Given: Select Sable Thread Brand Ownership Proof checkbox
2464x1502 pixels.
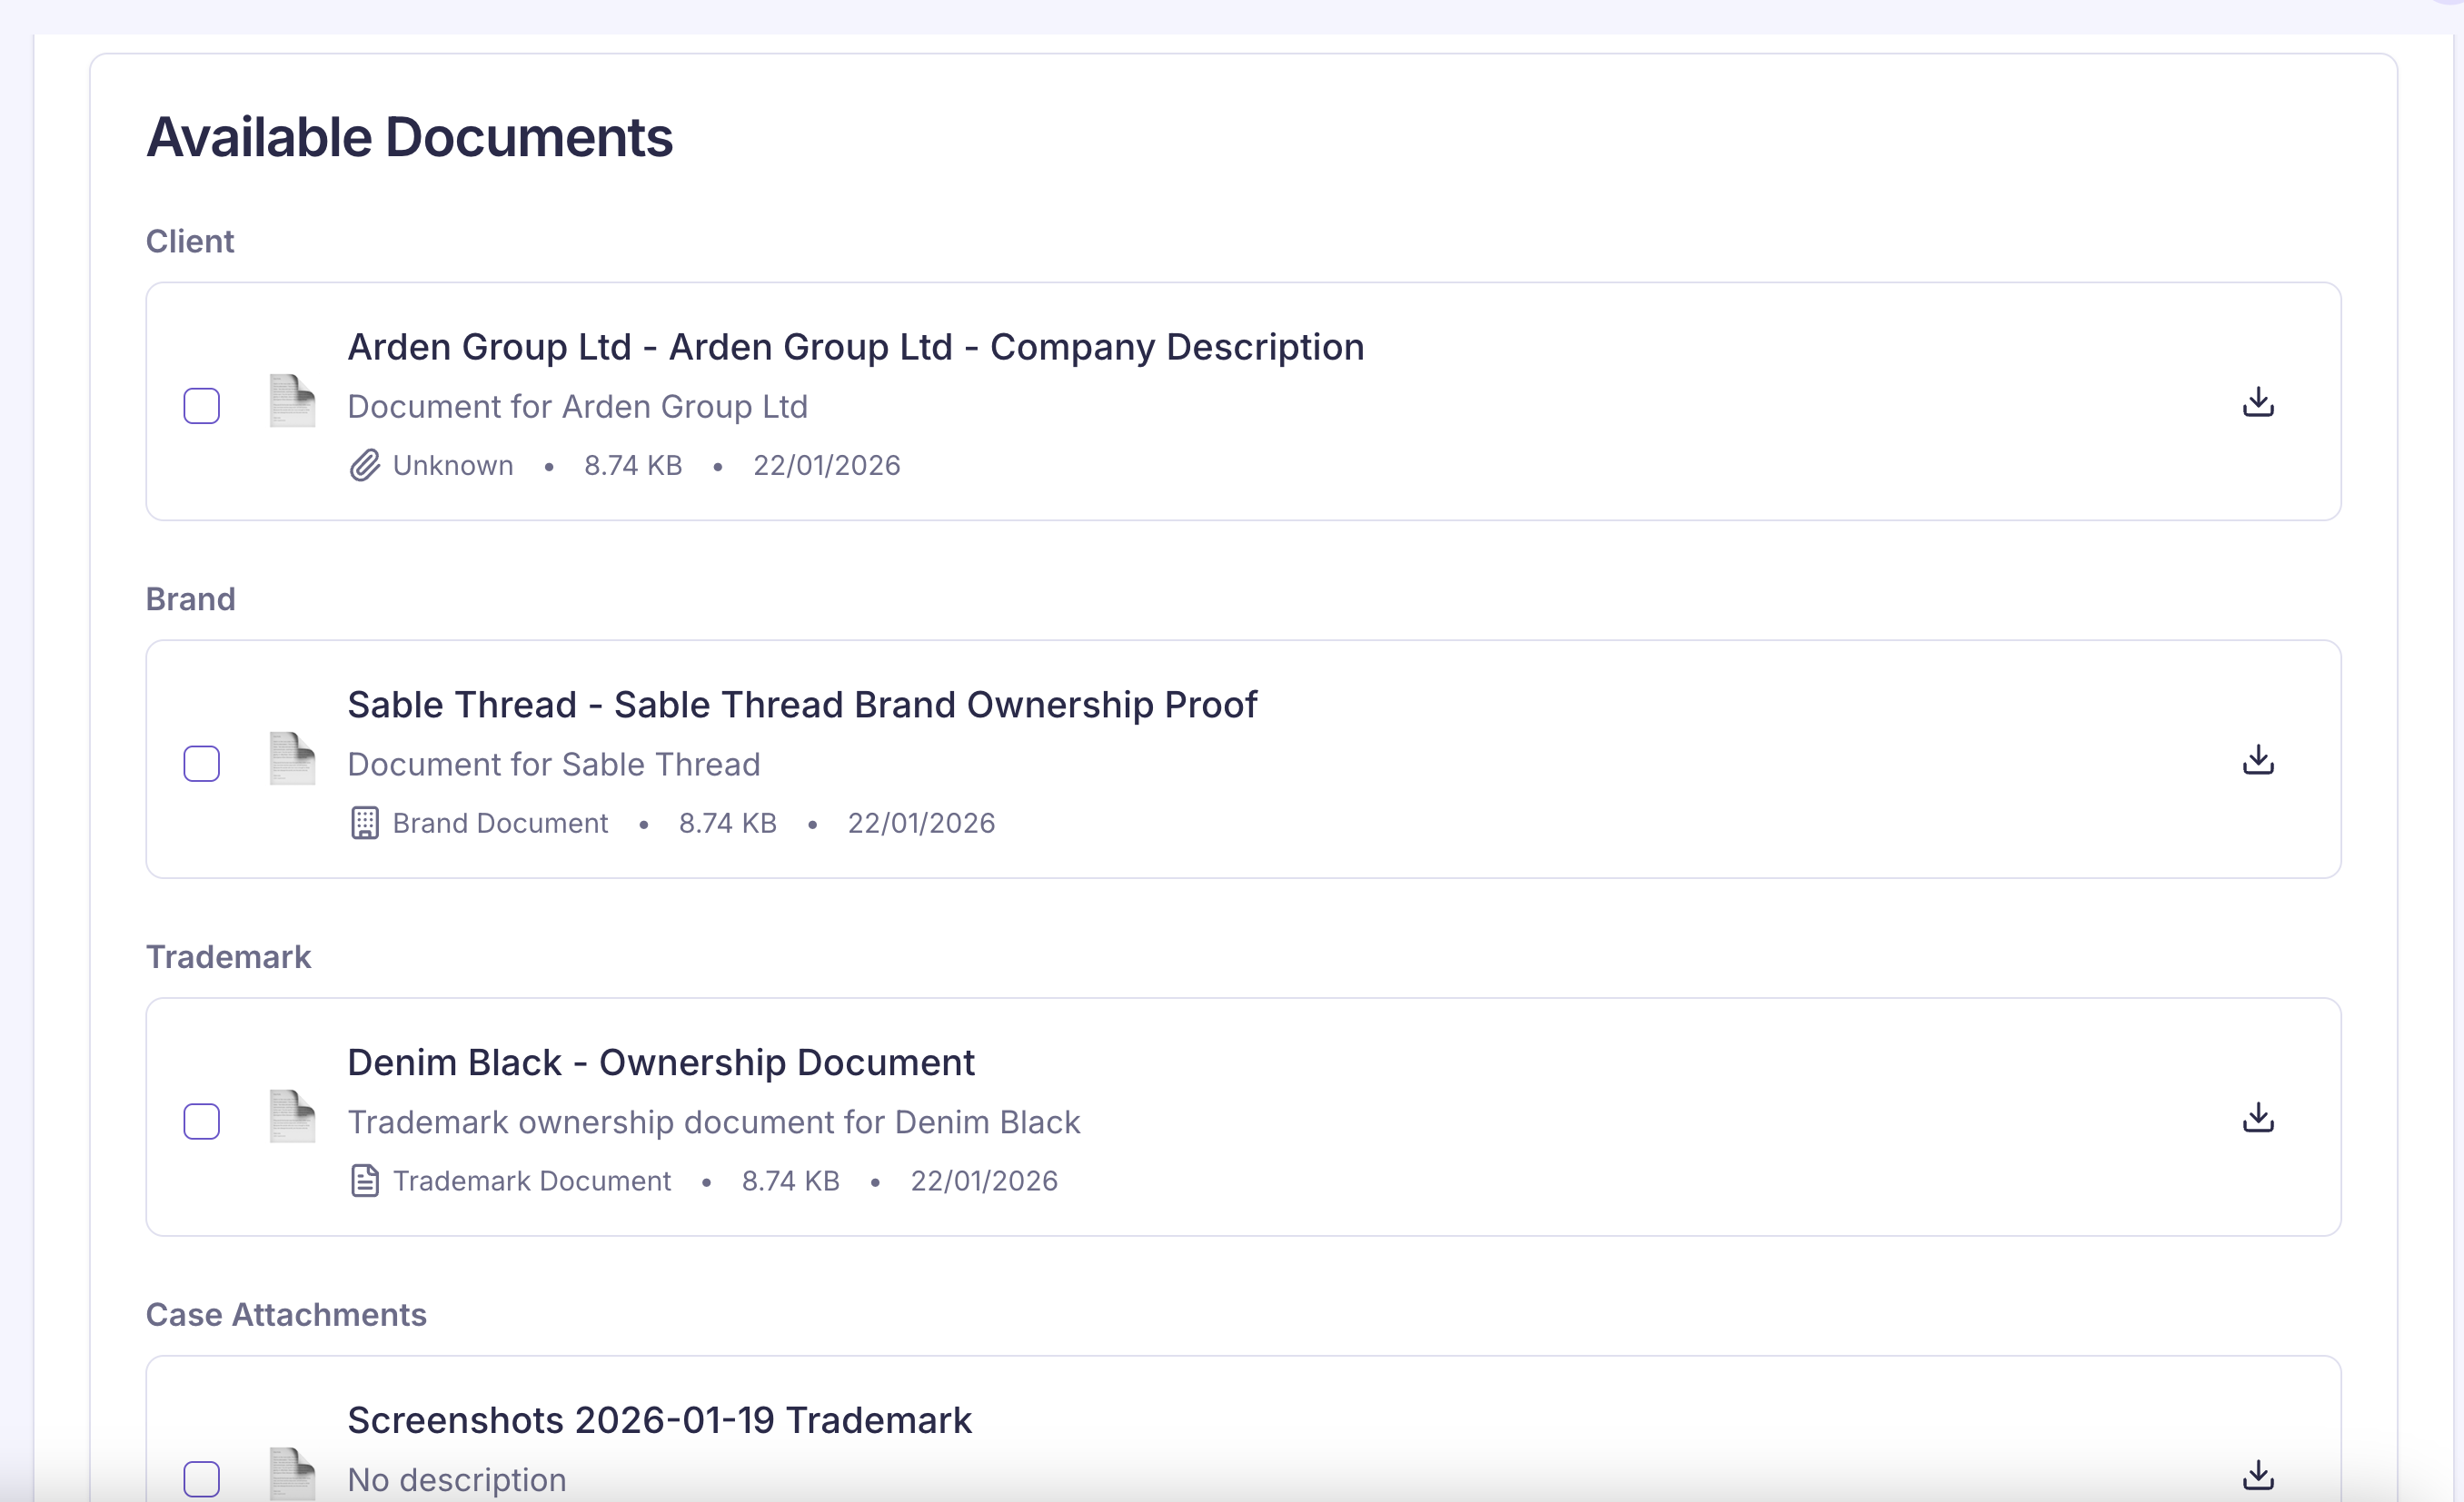Looking at the screenshot, I should (x=202, y=764).
